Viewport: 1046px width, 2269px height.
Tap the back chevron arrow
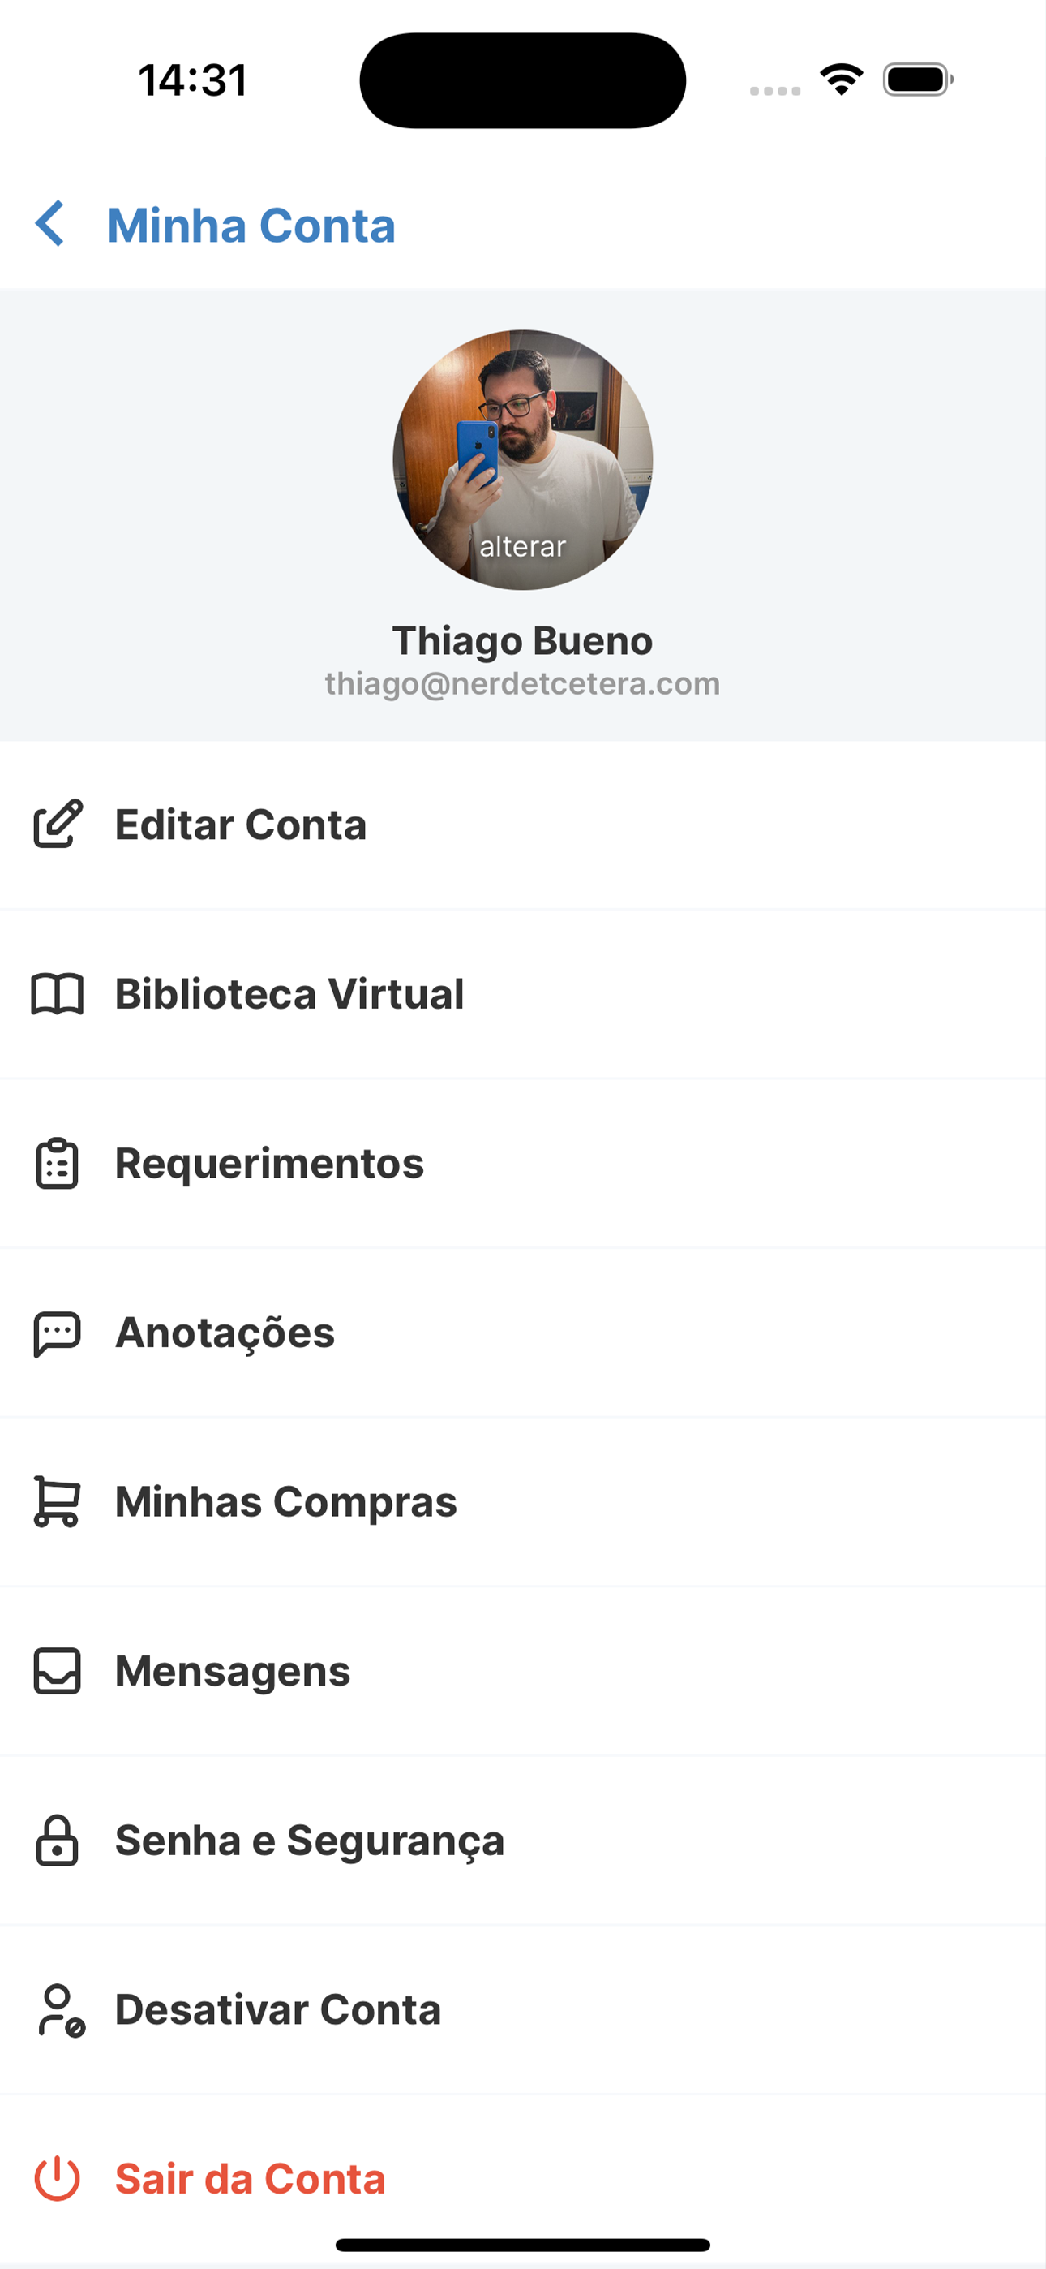50,224
